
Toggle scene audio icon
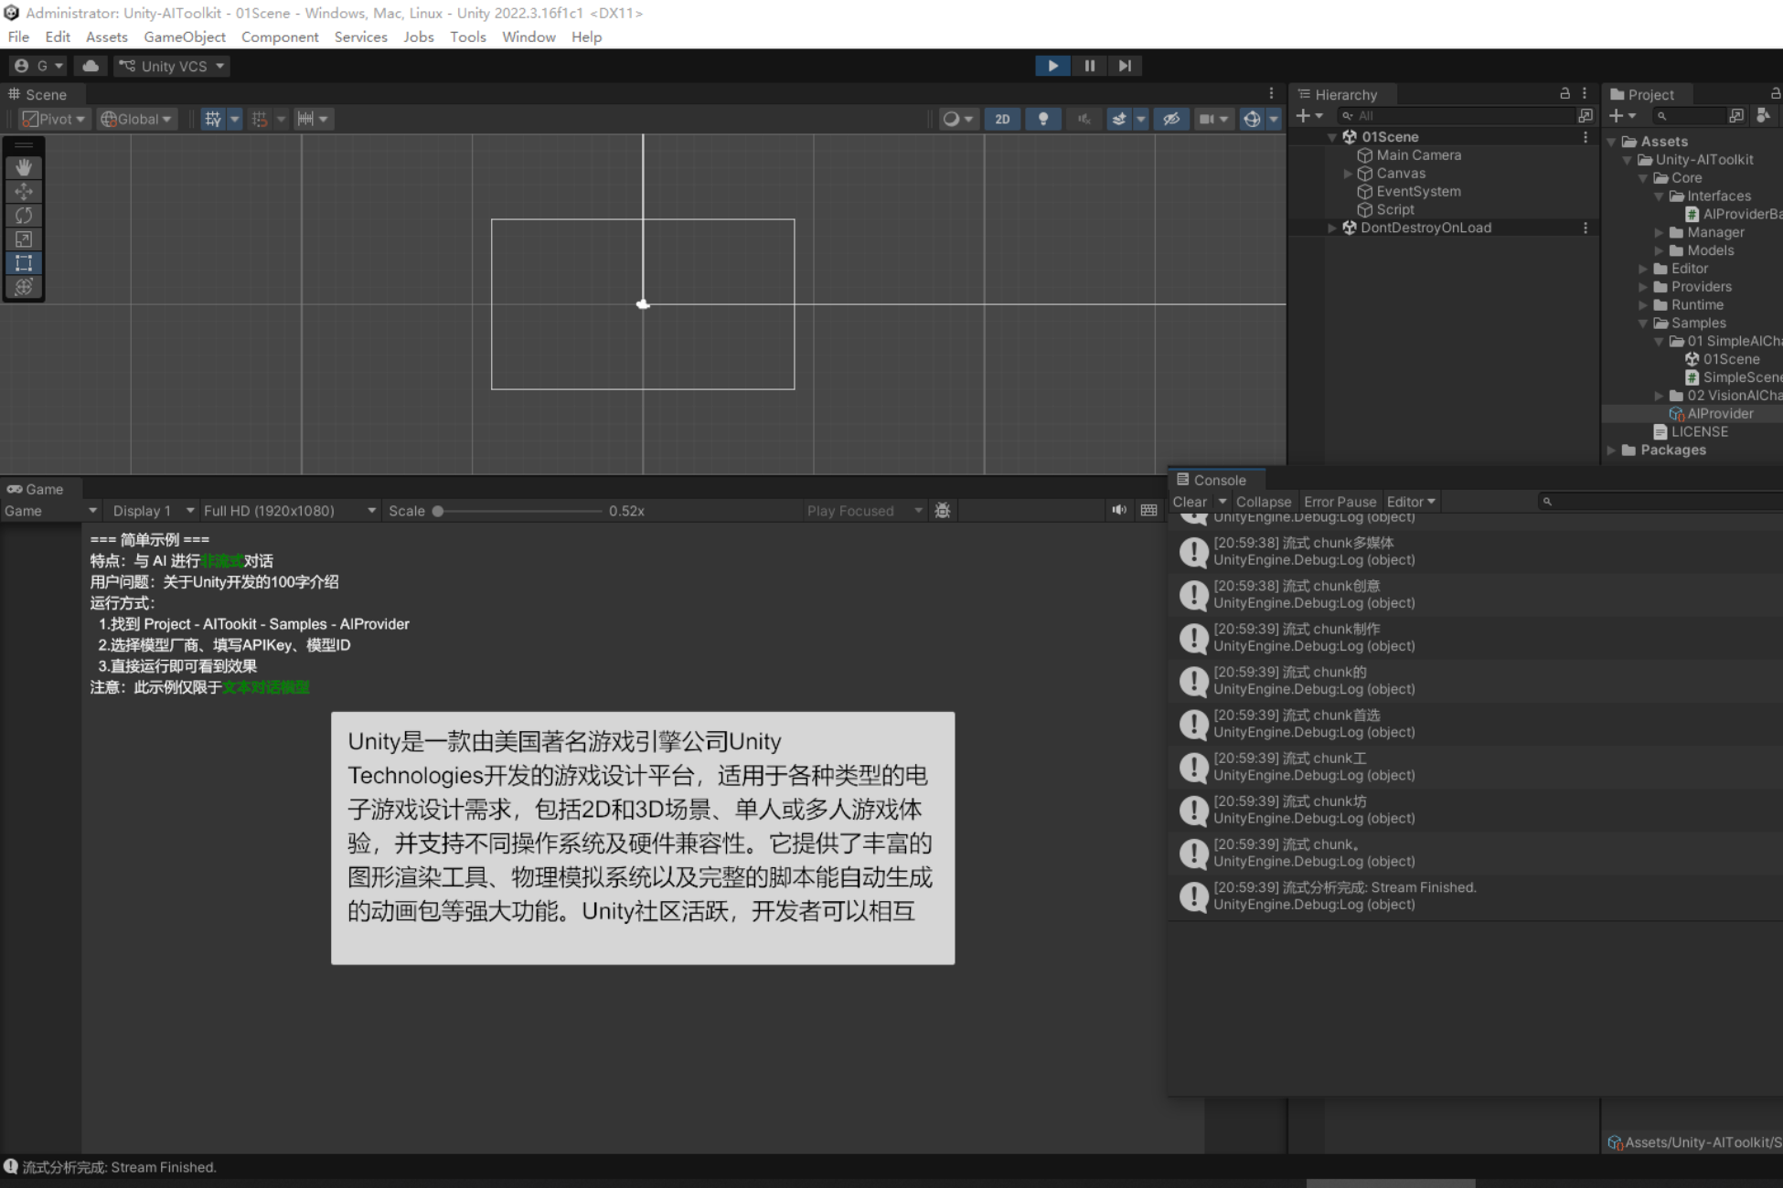point(1084,119)
